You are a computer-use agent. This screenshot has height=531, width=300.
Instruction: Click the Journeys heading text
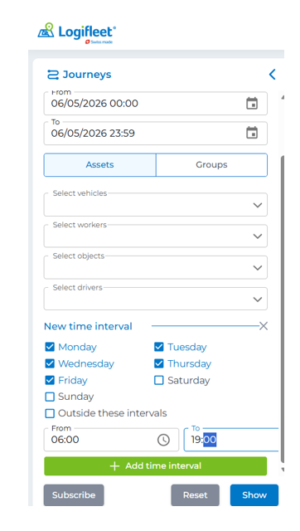[x=87, y=75]
